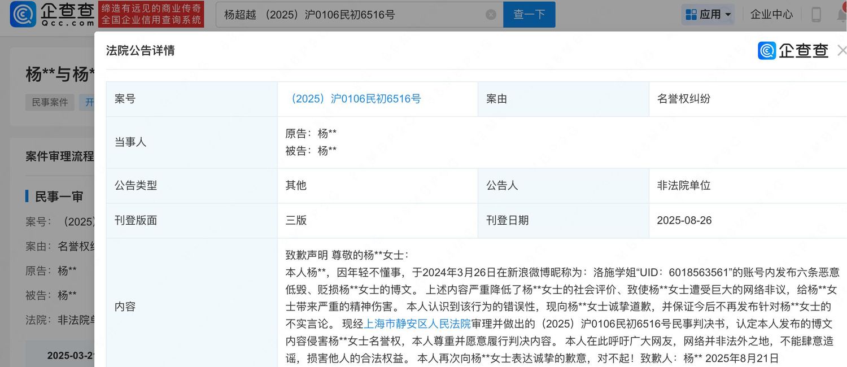Open notifications via the bell icon
The width and height of the screenshot is (847, 367).
[841, 15]
